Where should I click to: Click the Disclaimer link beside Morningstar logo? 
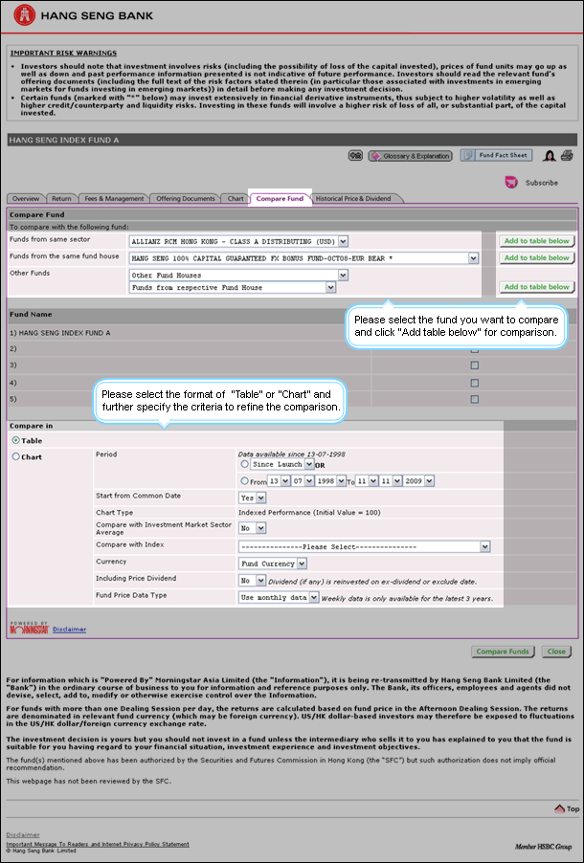(70, 630)
